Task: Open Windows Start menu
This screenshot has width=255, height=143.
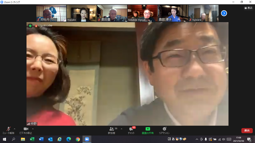Action: pos(4,139)
